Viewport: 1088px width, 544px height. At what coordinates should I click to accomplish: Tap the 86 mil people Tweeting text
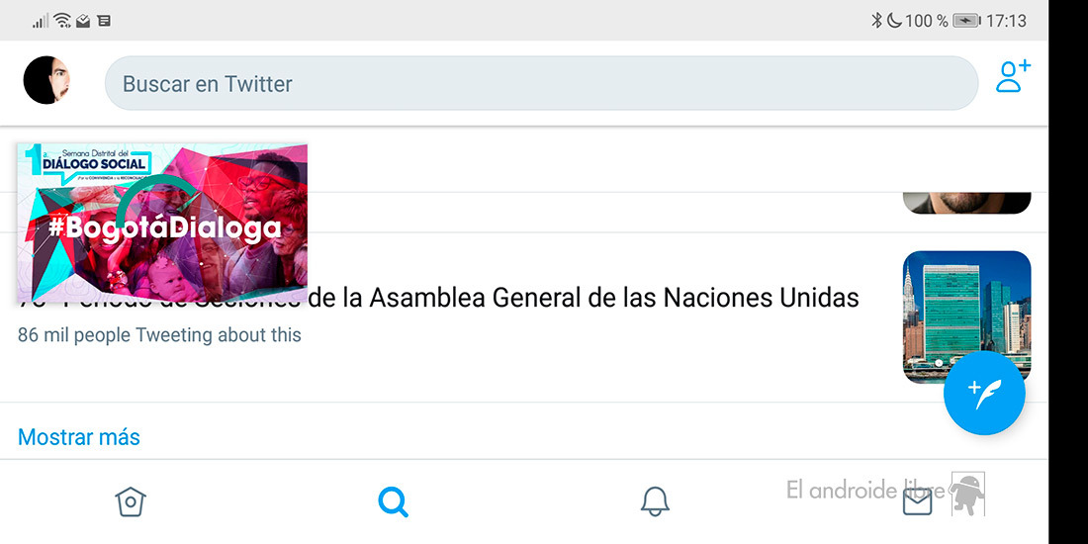[x=159, y=335]
